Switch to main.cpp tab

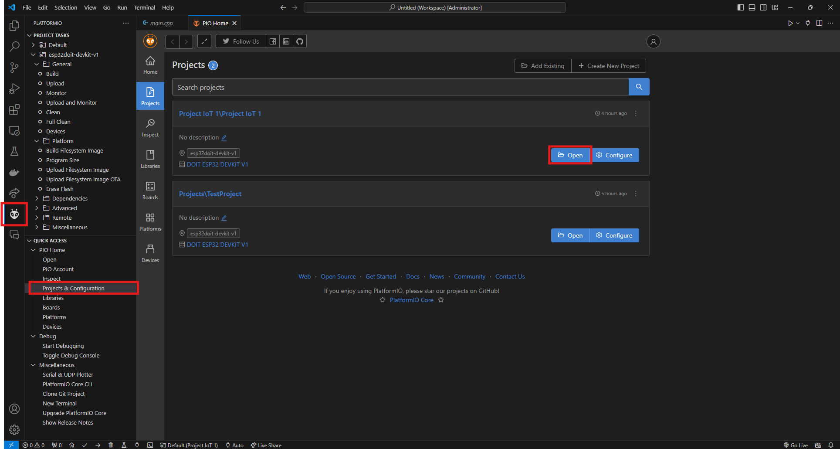tap(161, 23)
